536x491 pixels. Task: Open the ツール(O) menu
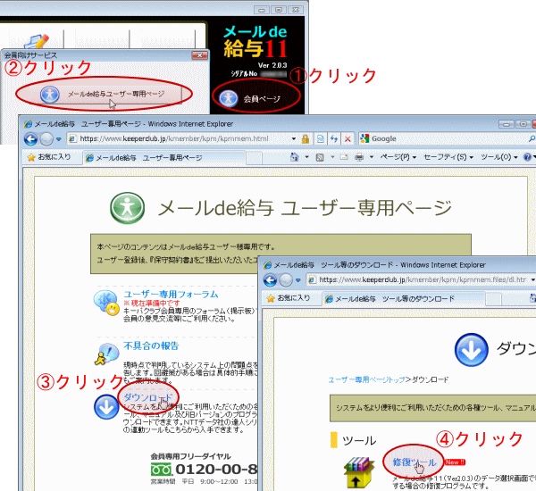[499, 157]
